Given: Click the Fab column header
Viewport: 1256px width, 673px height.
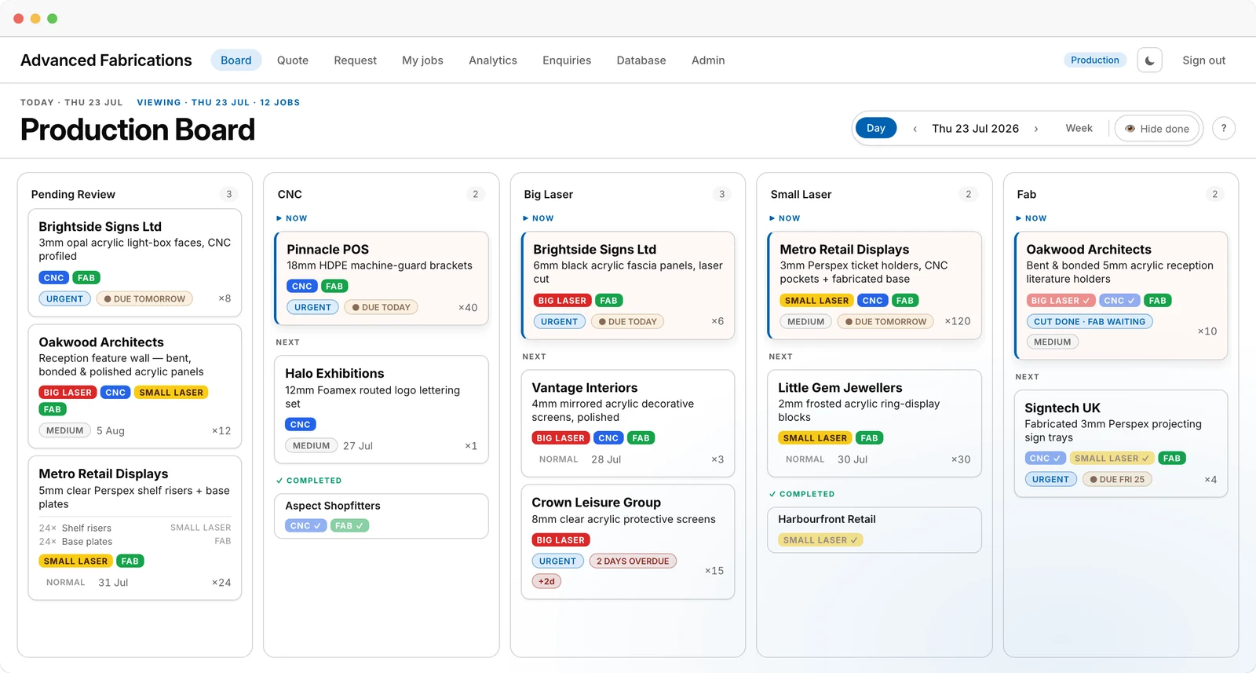Looking at the screenshot, I should tap(1027, 194).
